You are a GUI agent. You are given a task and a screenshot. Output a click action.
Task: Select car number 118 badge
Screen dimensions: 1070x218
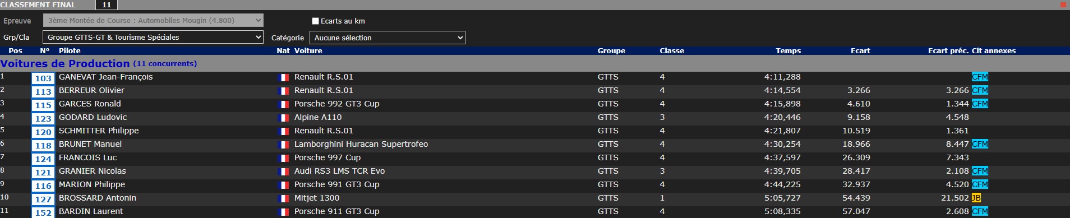43,146
